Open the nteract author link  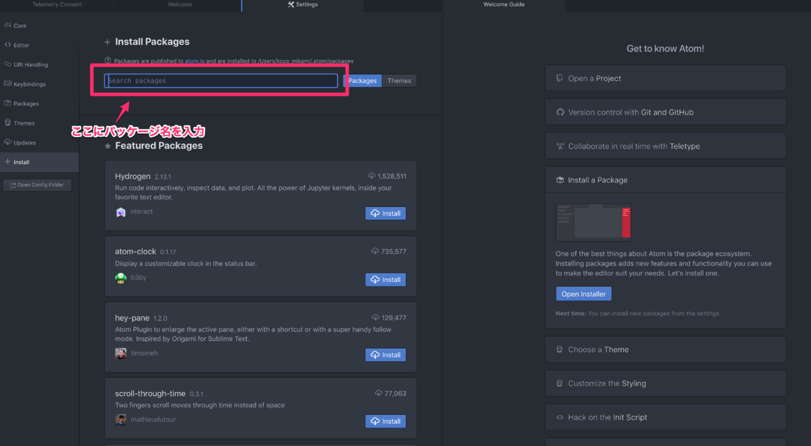142,212
